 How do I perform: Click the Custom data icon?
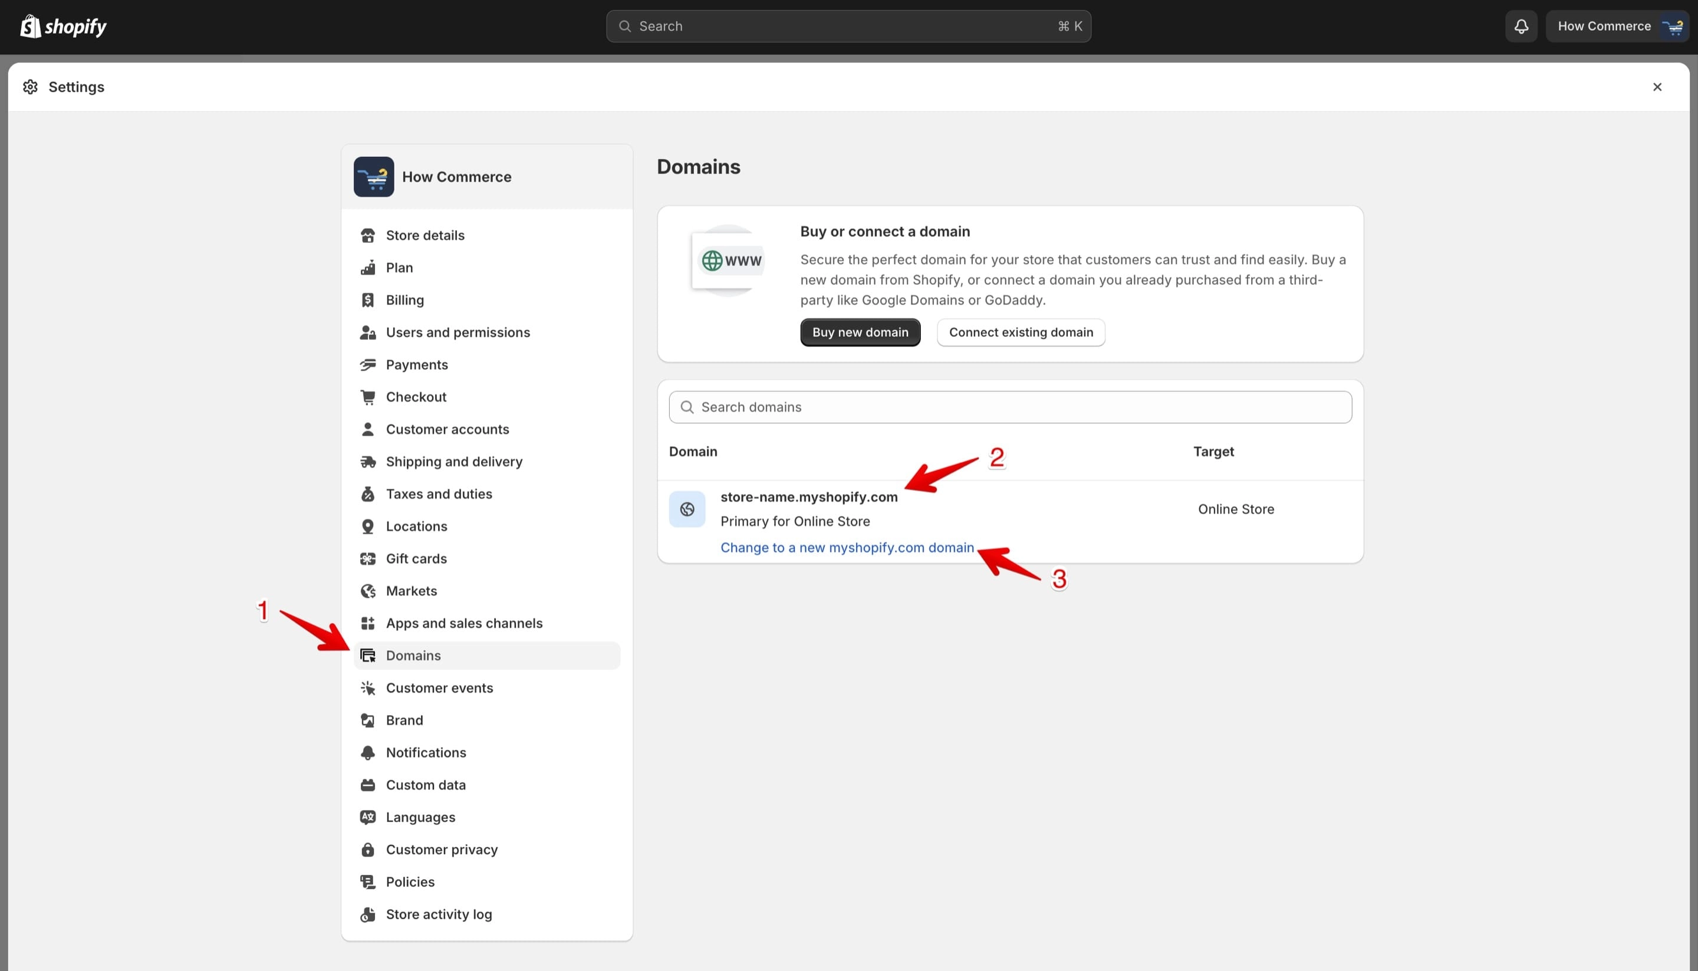(367, 785)
